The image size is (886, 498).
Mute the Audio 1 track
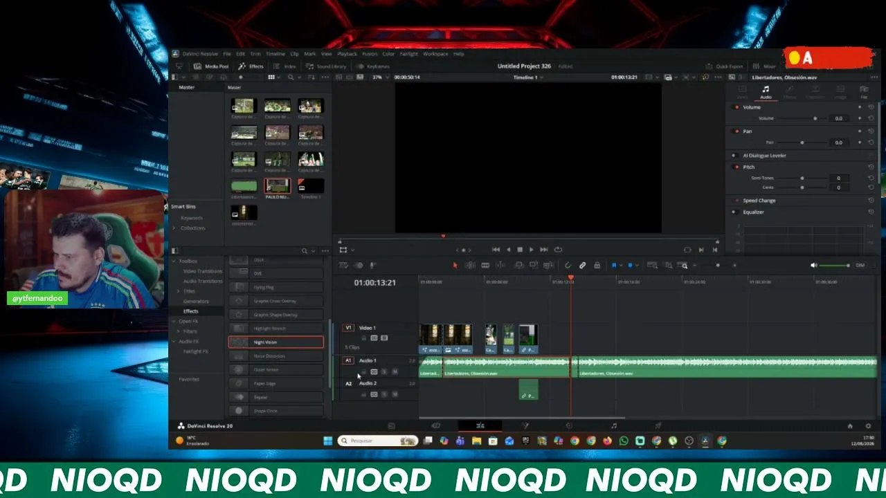click(395, 372)
